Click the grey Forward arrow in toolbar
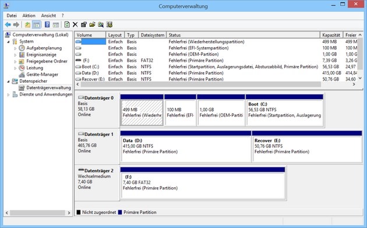The height and width of the screenshot is (228, 367). (16, 24)
